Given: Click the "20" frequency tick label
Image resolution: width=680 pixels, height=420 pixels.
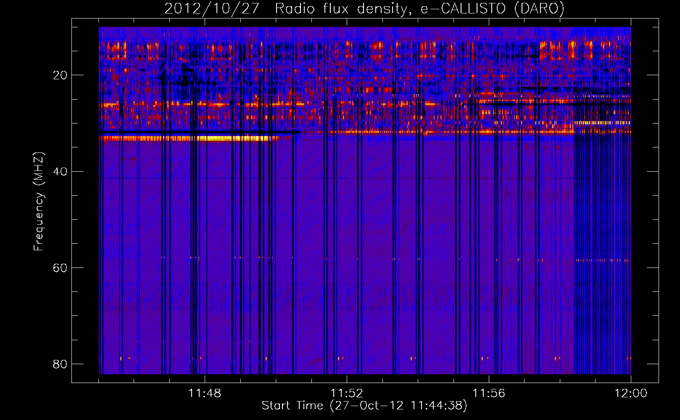Looking at the screenshot, I should coord(60,75).
